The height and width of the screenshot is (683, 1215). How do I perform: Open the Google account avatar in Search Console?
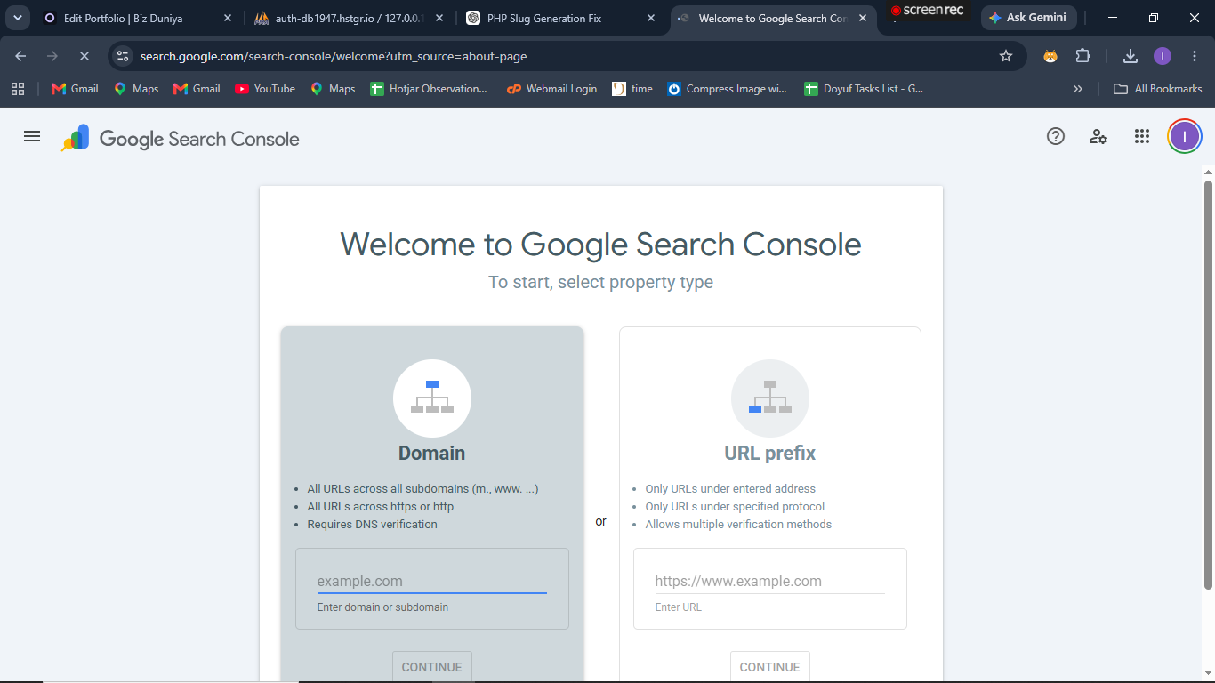(x=1185, y=136)
